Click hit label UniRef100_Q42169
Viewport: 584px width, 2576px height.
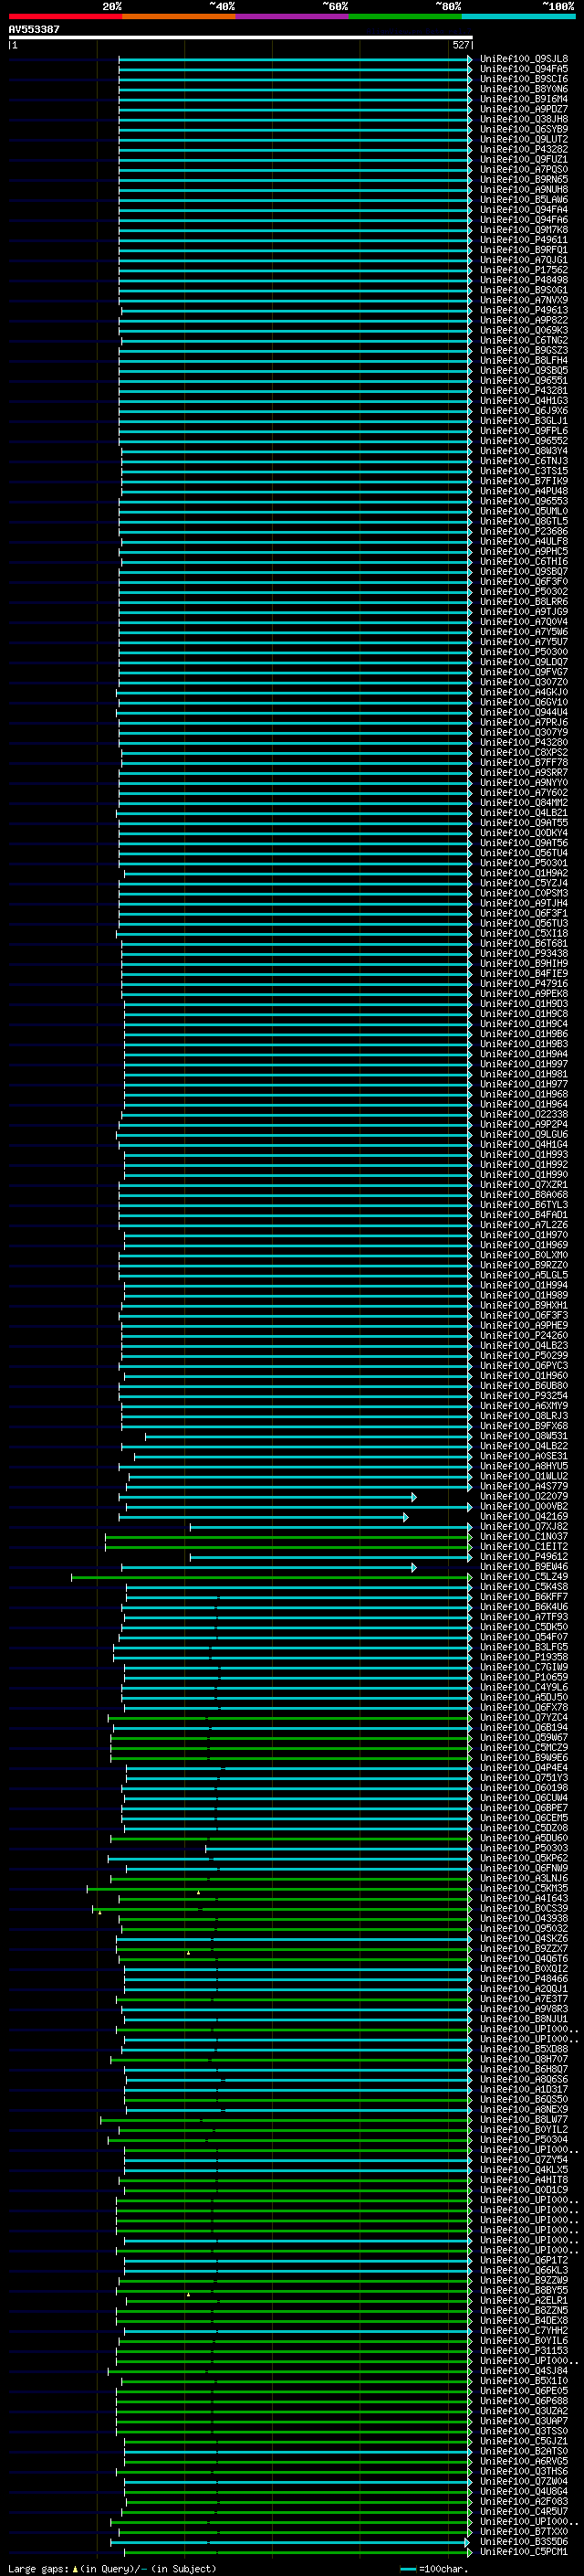click(524, 1516)
